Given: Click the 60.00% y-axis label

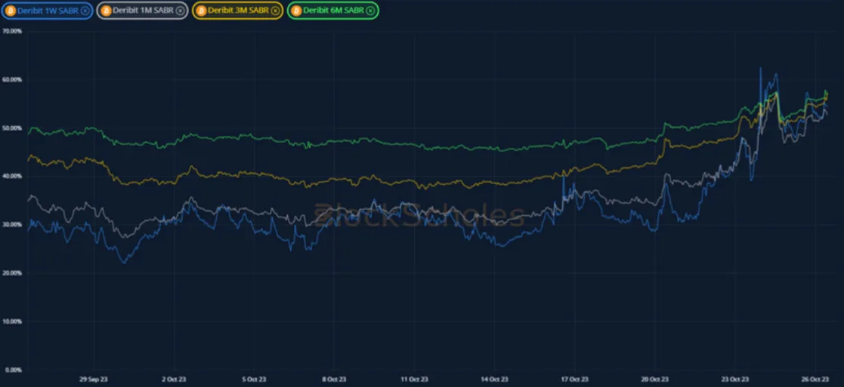Looking at the screenshot, I should point(12,79).
